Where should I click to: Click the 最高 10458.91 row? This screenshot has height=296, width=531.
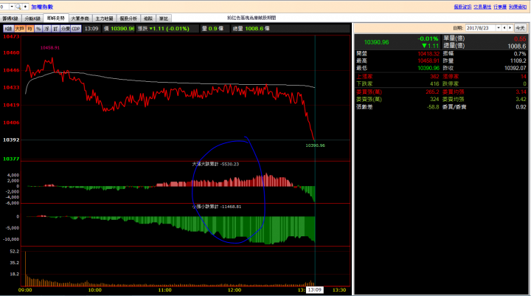pos(398,61)
